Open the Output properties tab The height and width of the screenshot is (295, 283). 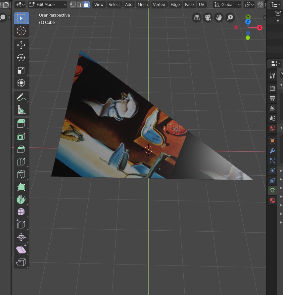pos(272,98)
